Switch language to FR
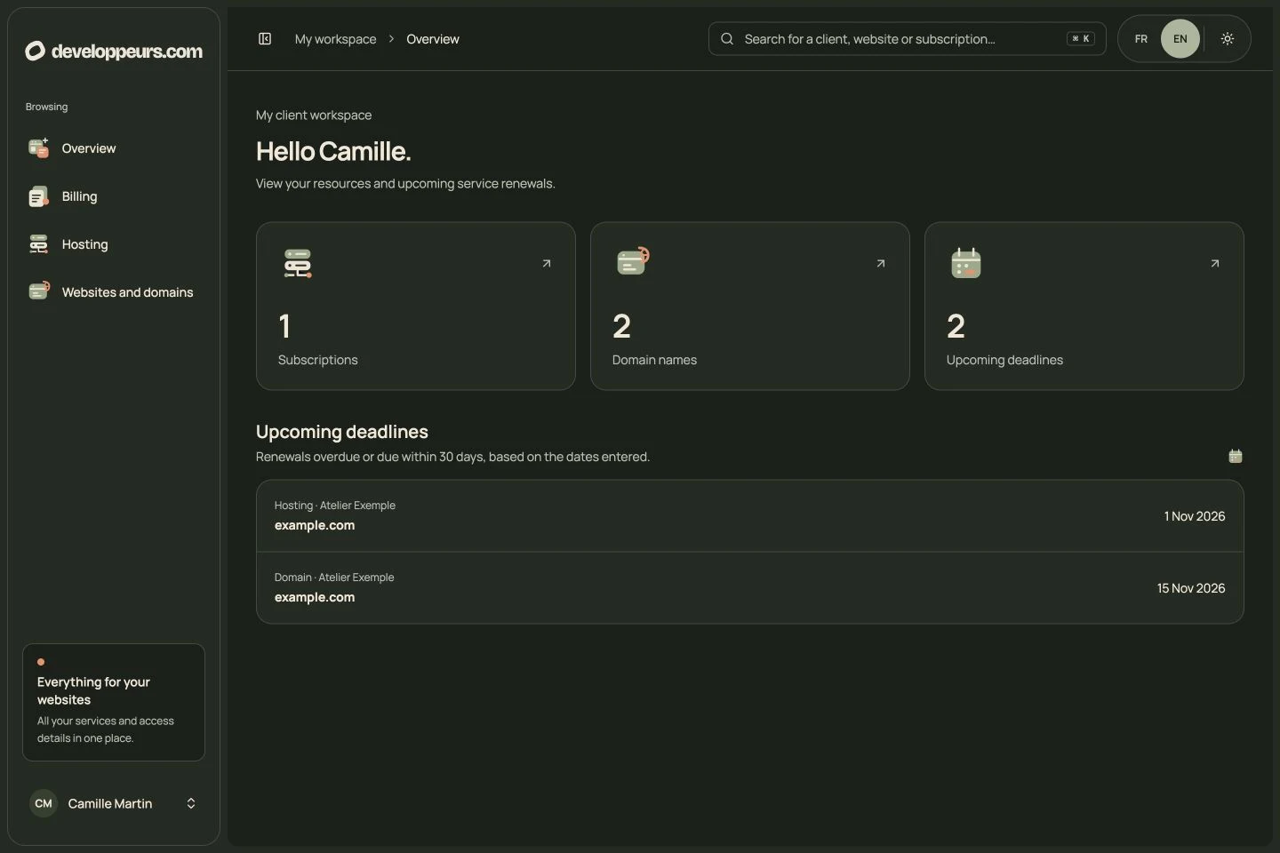 (x=1141, y=39)
